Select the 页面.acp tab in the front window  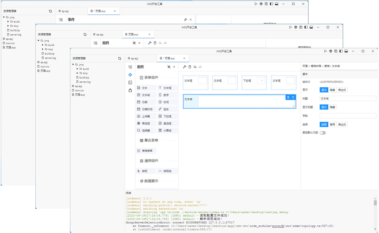173,58
